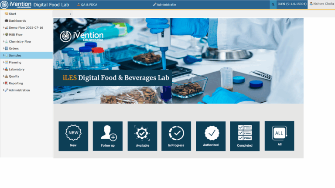This screenshot has width=335, height=188.
Task: Click the Start folder icon
Action: (x=7, y=13)
